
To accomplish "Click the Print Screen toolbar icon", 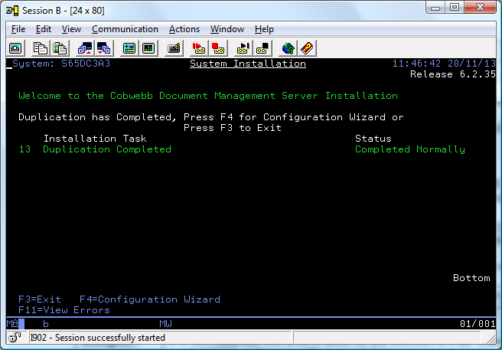I will 15,48.
